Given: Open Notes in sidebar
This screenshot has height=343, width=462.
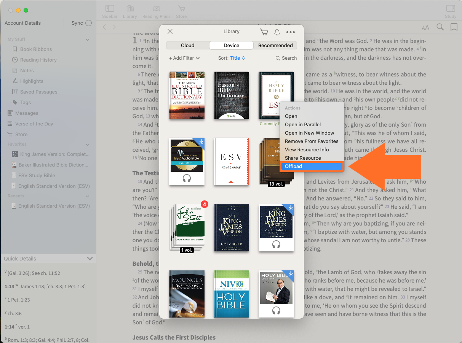Looking at the screenshot, I should (x=27, y=71).
